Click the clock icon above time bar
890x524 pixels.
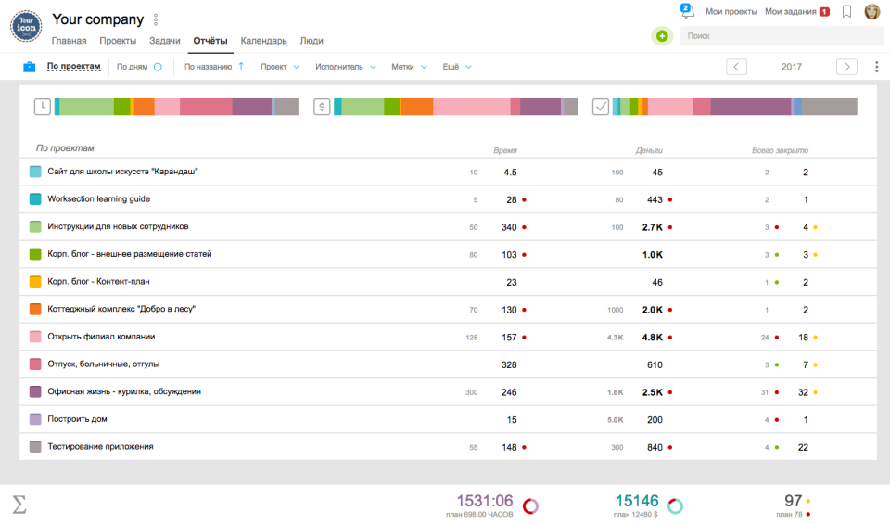(43, 107)
